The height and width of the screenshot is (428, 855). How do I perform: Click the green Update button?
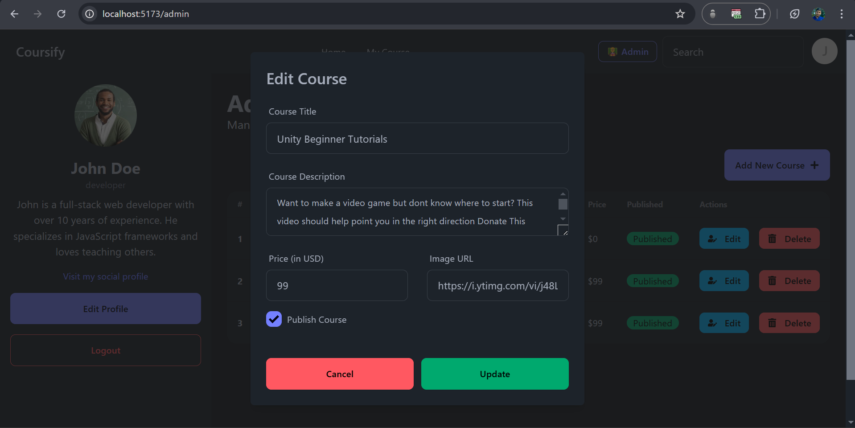(x=495, y=374)
